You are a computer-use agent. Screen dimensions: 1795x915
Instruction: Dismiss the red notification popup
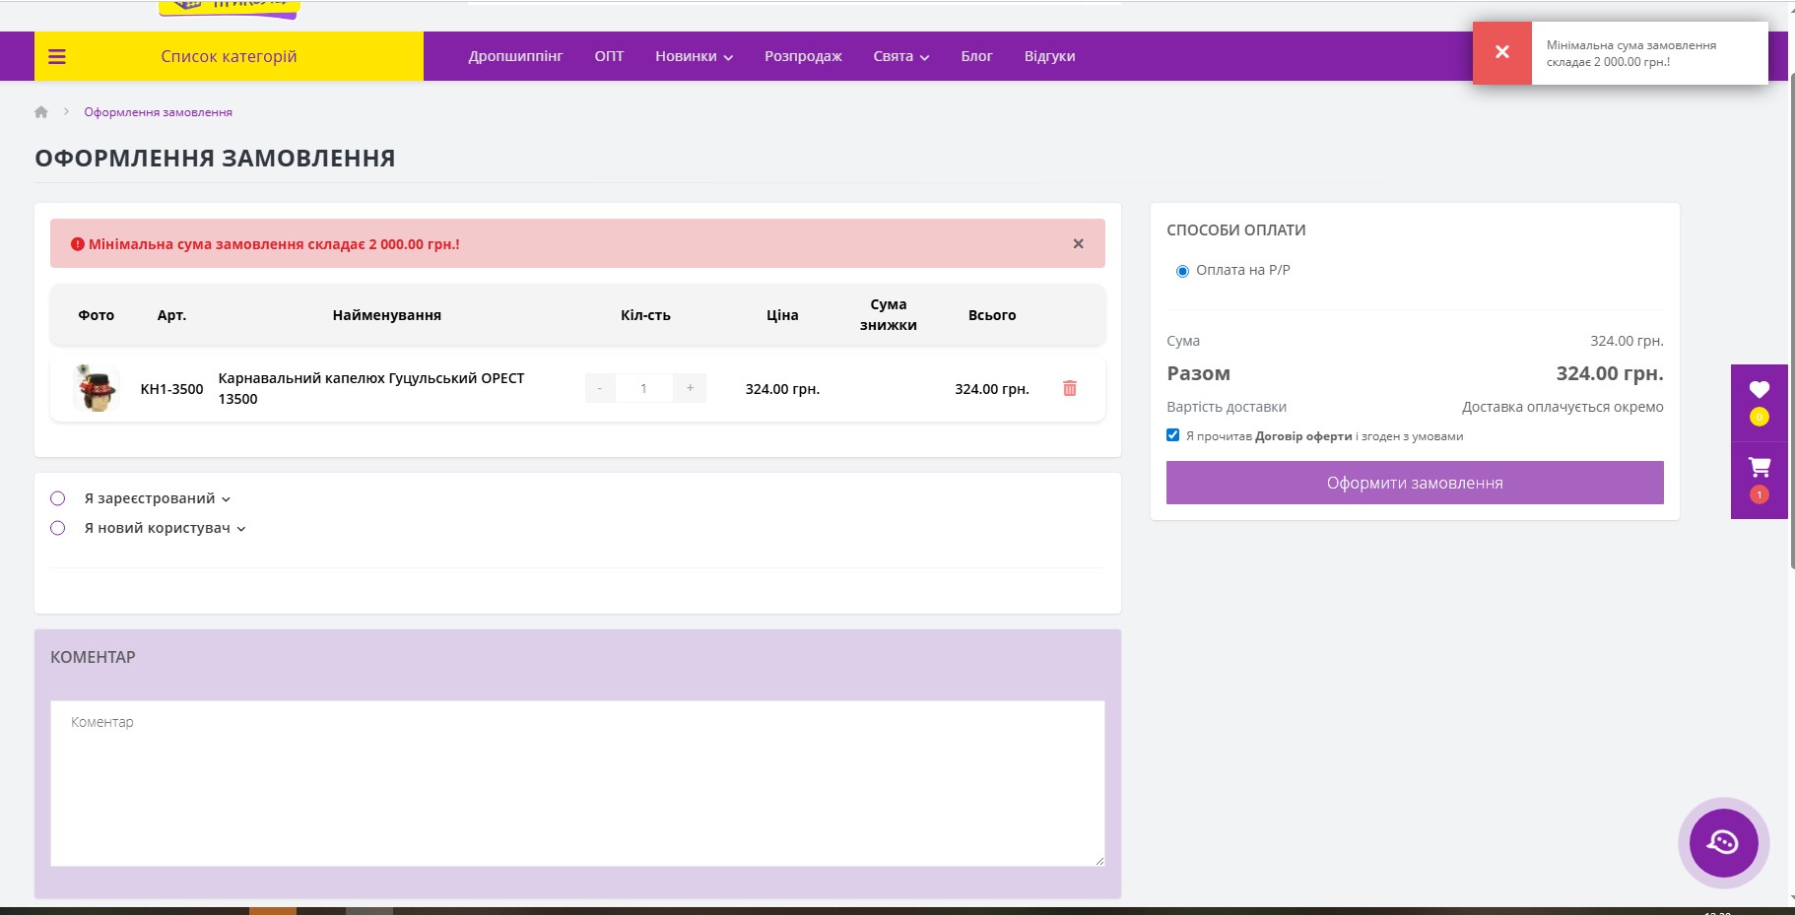click(1501, 53)
